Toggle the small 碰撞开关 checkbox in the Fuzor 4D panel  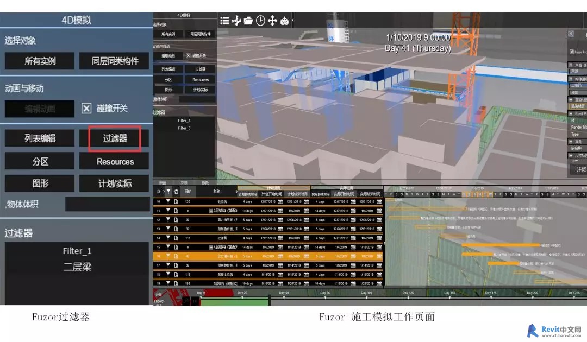click(x=188, y=55)
